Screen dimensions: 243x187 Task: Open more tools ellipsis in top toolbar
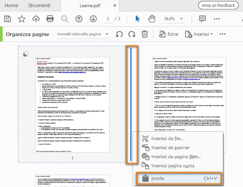(x=216, y=19)
